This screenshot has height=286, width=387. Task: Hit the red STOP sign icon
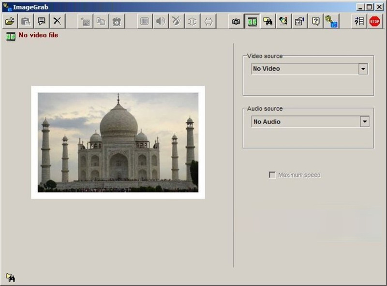pyautogui.click(x=375, y=21)
